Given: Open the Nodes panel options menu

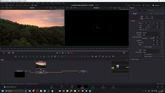Looking at the screenshot, I should pyautogui.click(x=127, y=60).
